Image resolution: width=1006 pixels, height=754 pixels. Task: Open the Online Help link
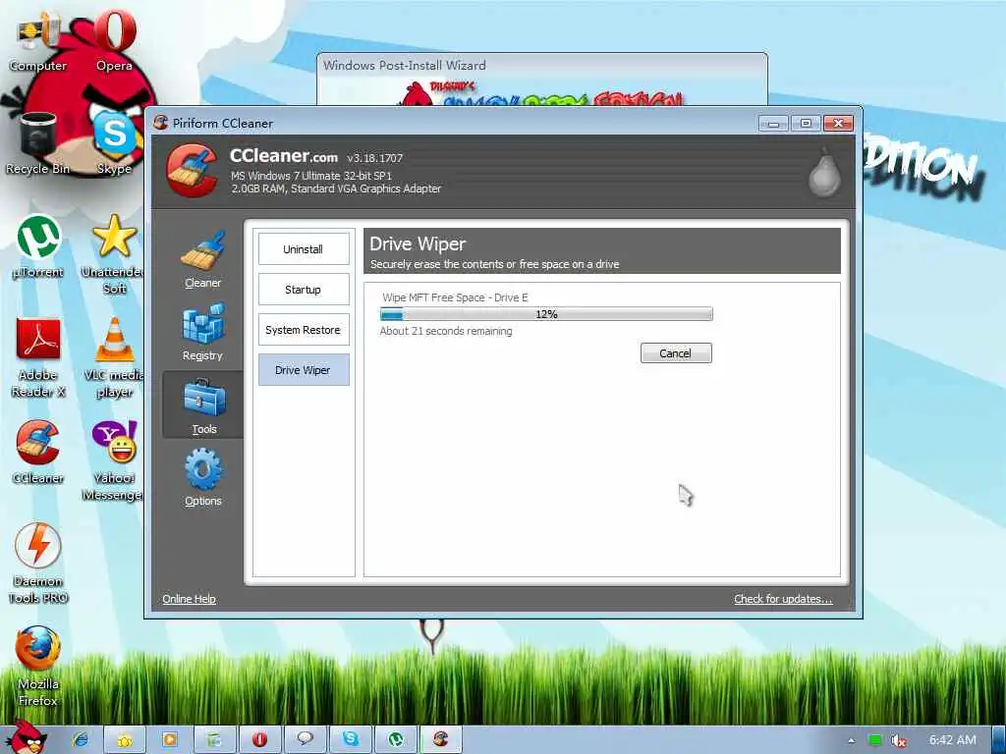coord(189,599)
